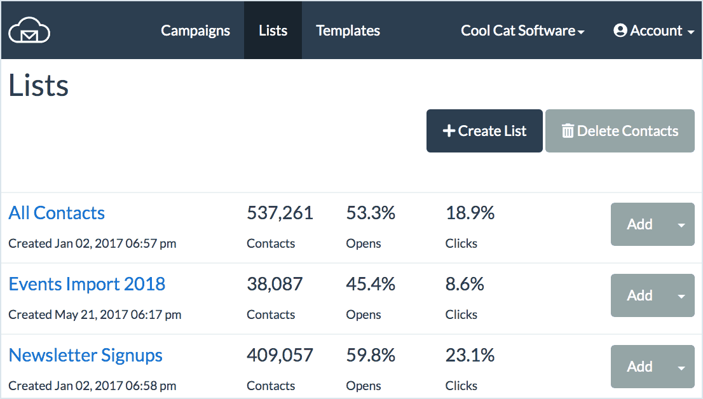Switch to the Templates page
The width and height of the screenshot is (703, 399).
pyautogui.click(x=348, y=30)
